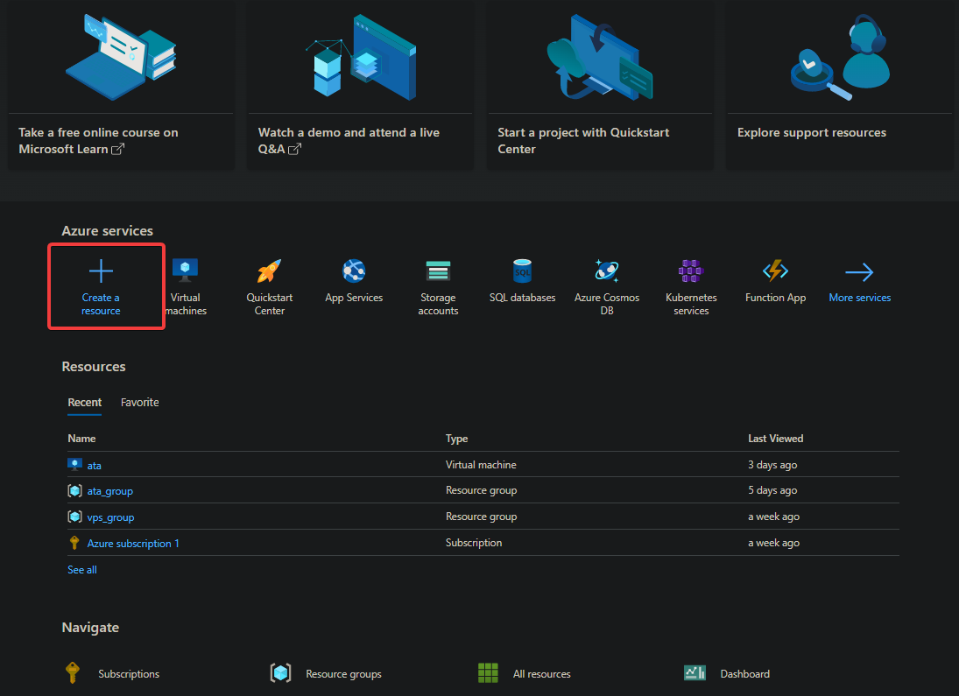
Task: Click the Quickstart Center cloud illustration
Action: tap(599, 57)
